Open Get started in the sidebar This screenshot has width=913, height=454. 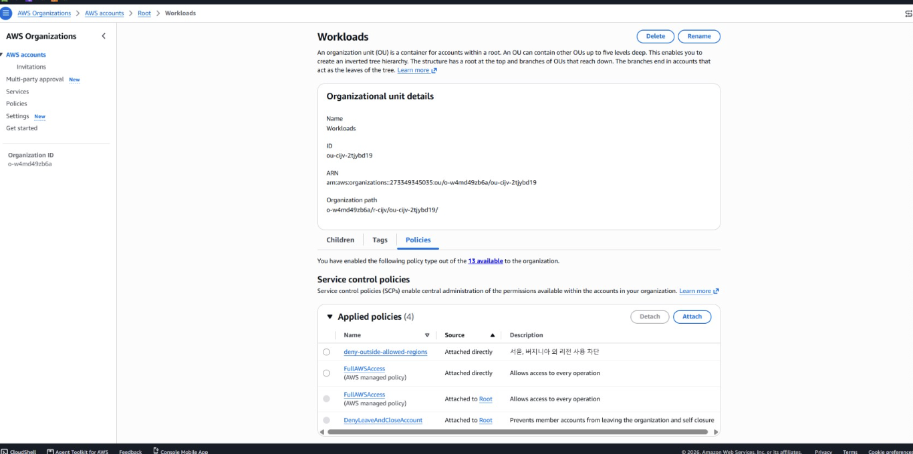coord(22,128)
